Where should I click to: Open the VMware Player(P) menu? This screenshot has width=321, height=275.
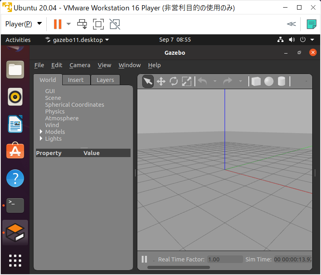(x=24, y=24)
